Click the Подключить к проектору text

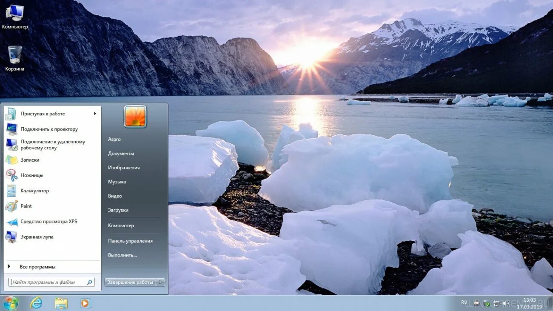click(49, 129)
